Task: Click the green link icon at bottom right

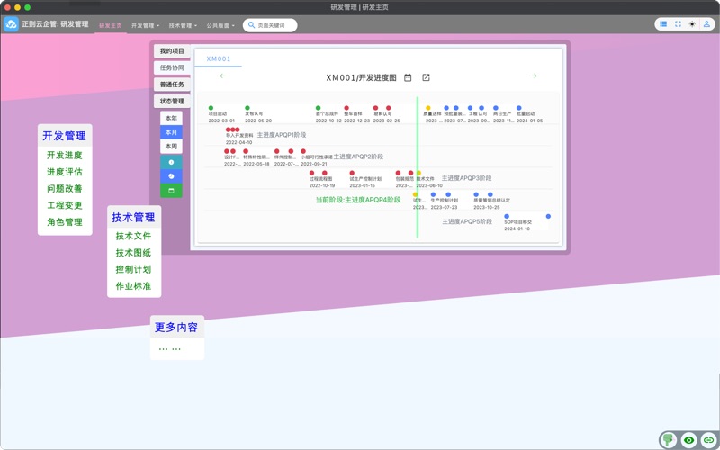Action: pyautogui.click(x=708, y=440)
